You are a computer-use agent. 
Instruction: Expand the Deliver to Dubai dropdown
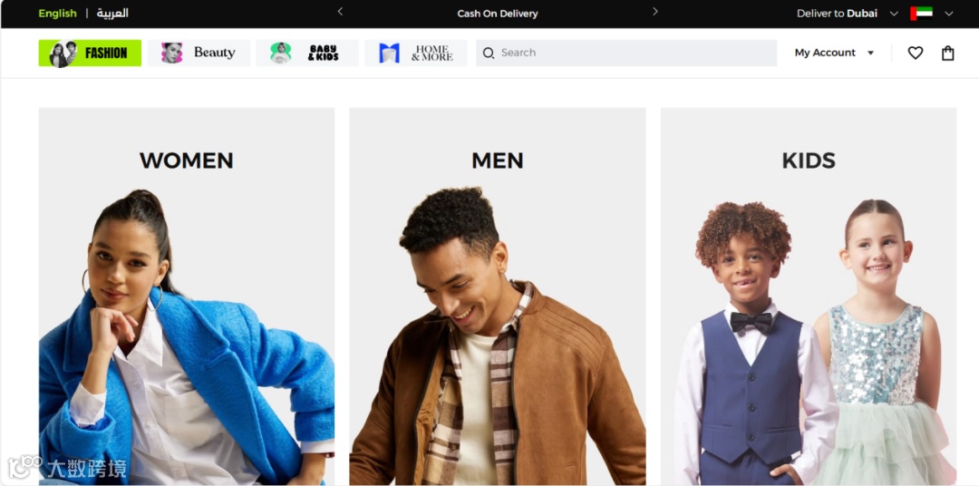coord(848,13)
